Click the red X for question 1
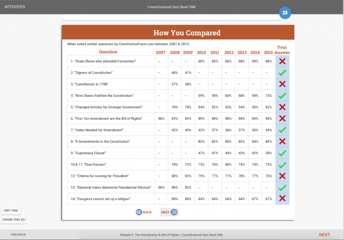 pyautogui.click(x=282, y=61)
